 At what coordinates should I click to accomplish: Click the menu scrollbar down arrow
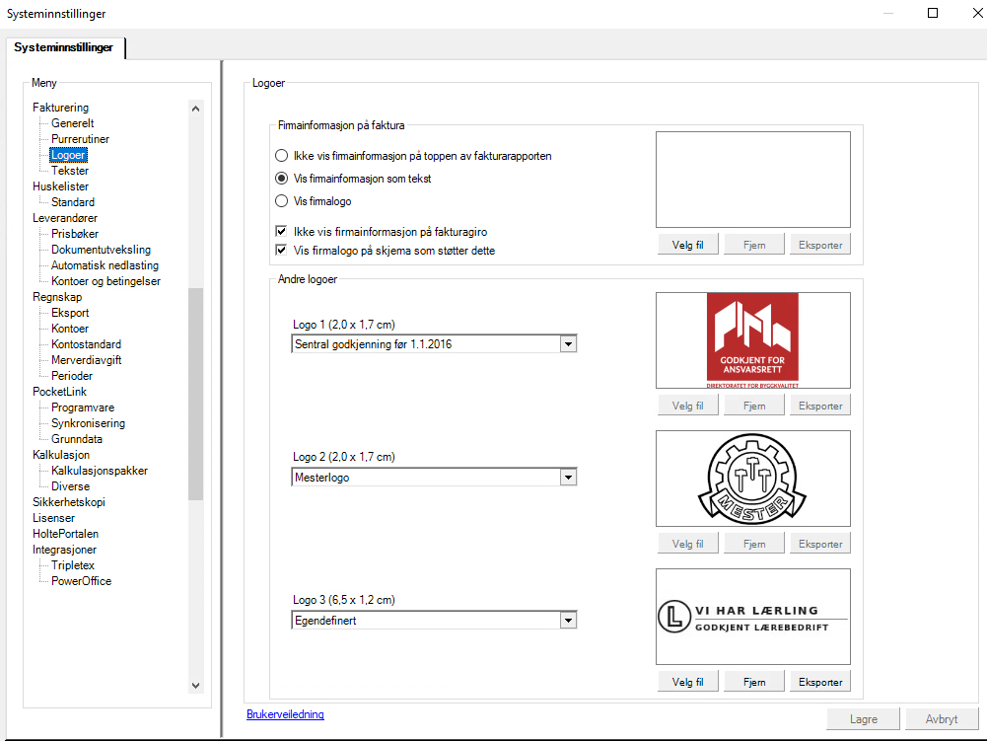196,685
